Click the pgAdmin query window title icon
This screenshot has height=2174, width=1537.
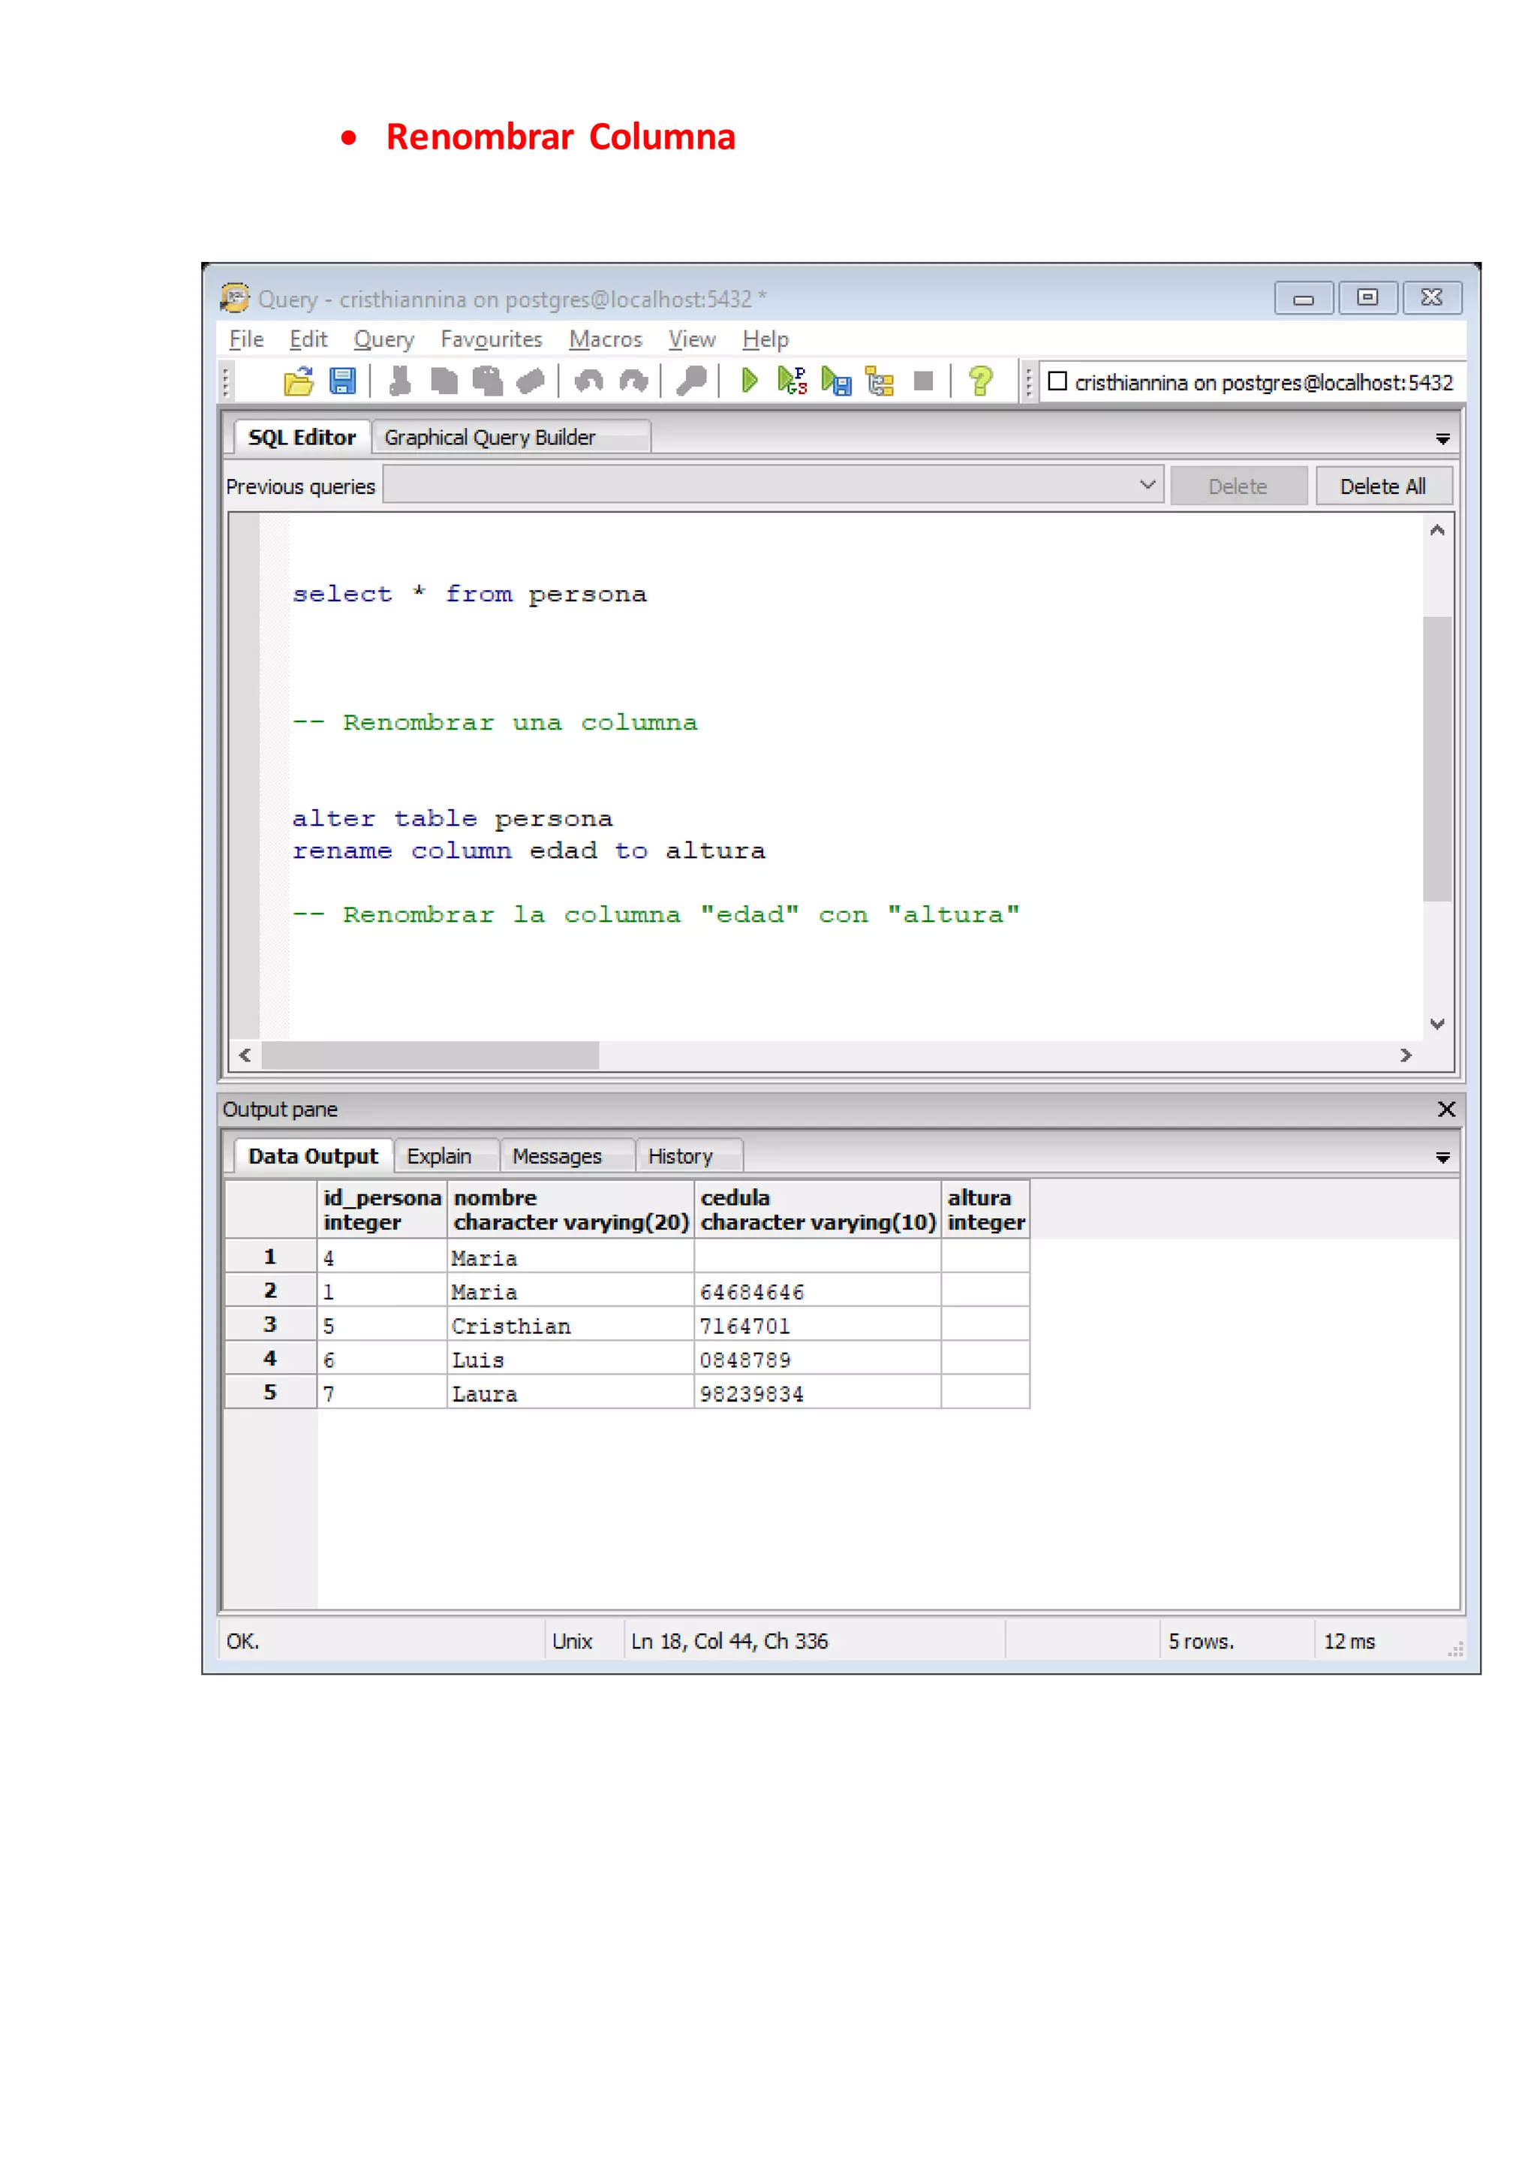pyautogui.click(x=235, y=298)
